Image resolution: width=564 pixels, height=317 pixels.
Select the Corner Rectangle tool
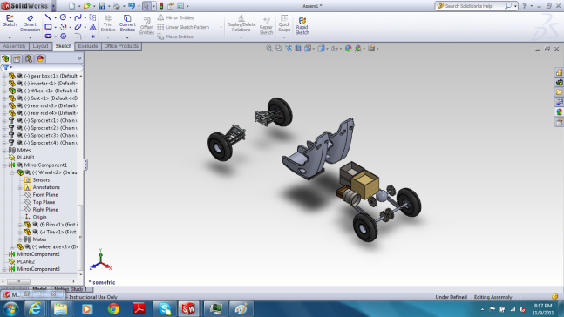[48, 27]
